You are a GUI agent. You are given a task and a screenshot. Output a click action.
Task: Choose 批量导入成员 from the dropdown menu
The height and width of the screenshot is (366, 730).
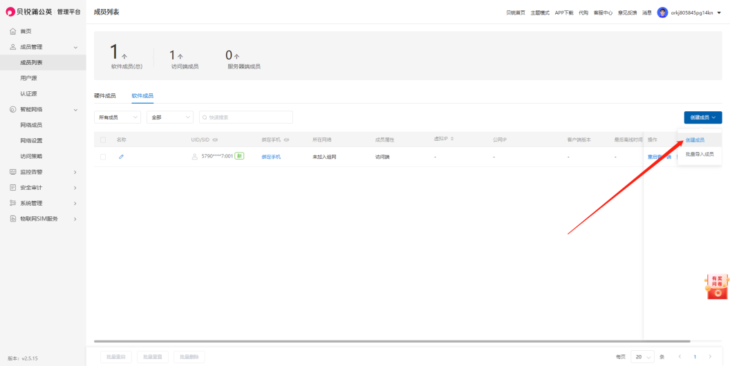click(x=700, y=153)
